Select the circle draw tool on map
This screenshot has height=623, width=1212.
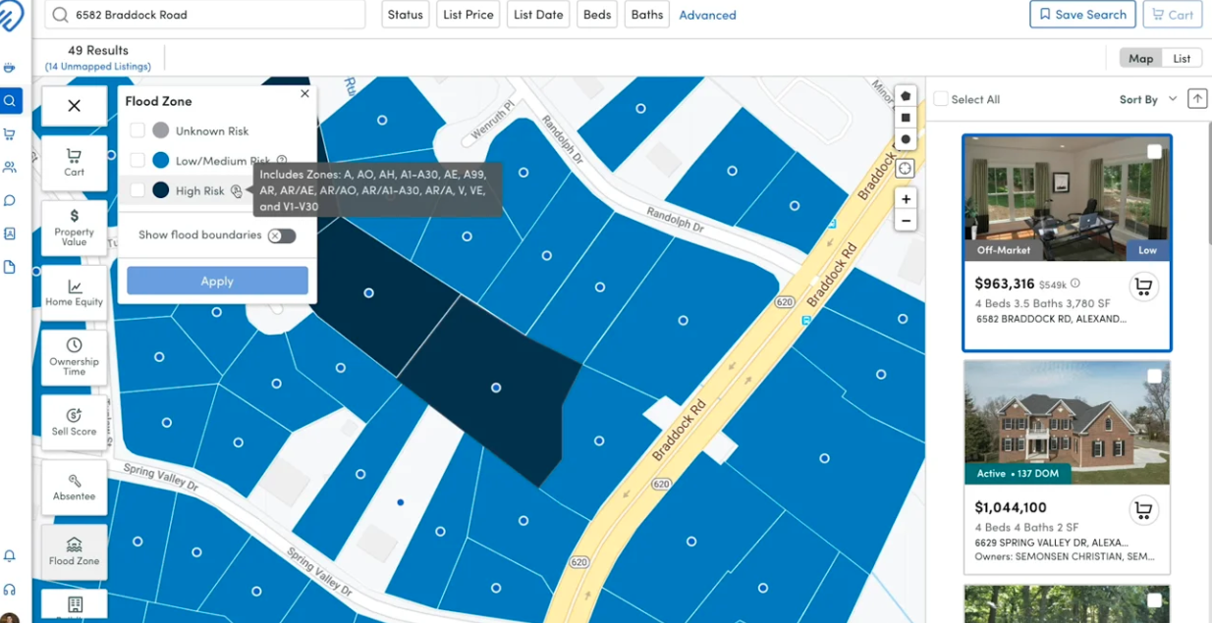(906, 139)
